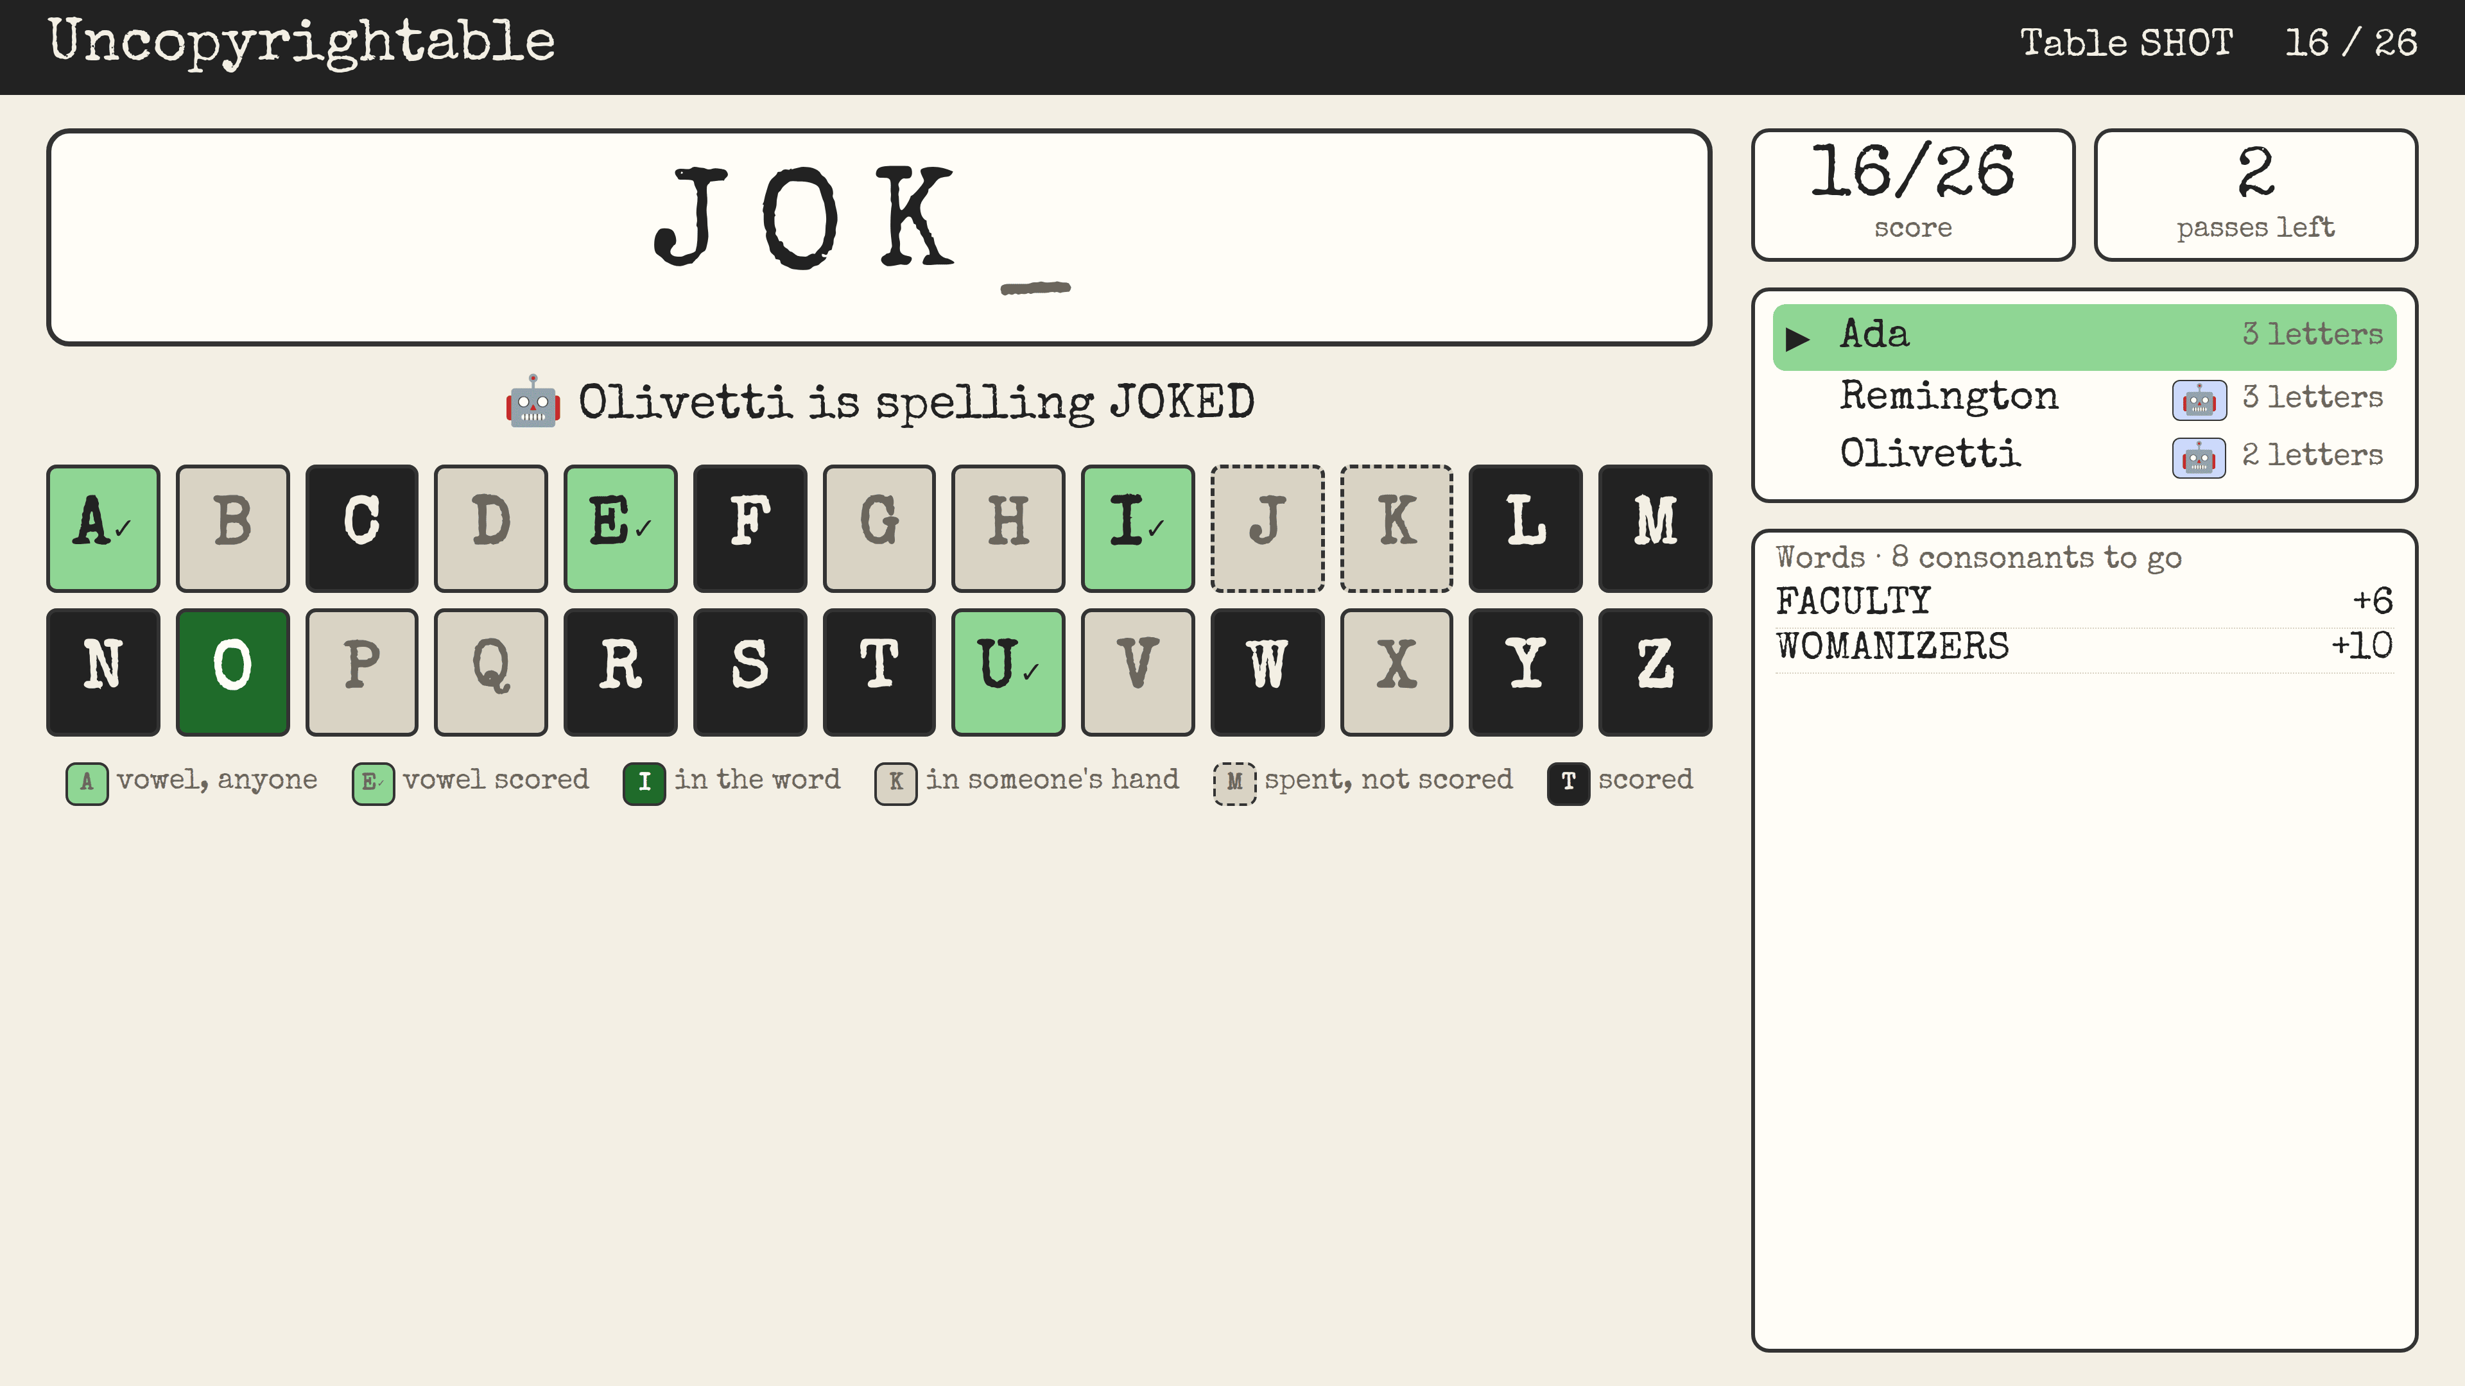Select Ada's highlighted player row

2084,337
